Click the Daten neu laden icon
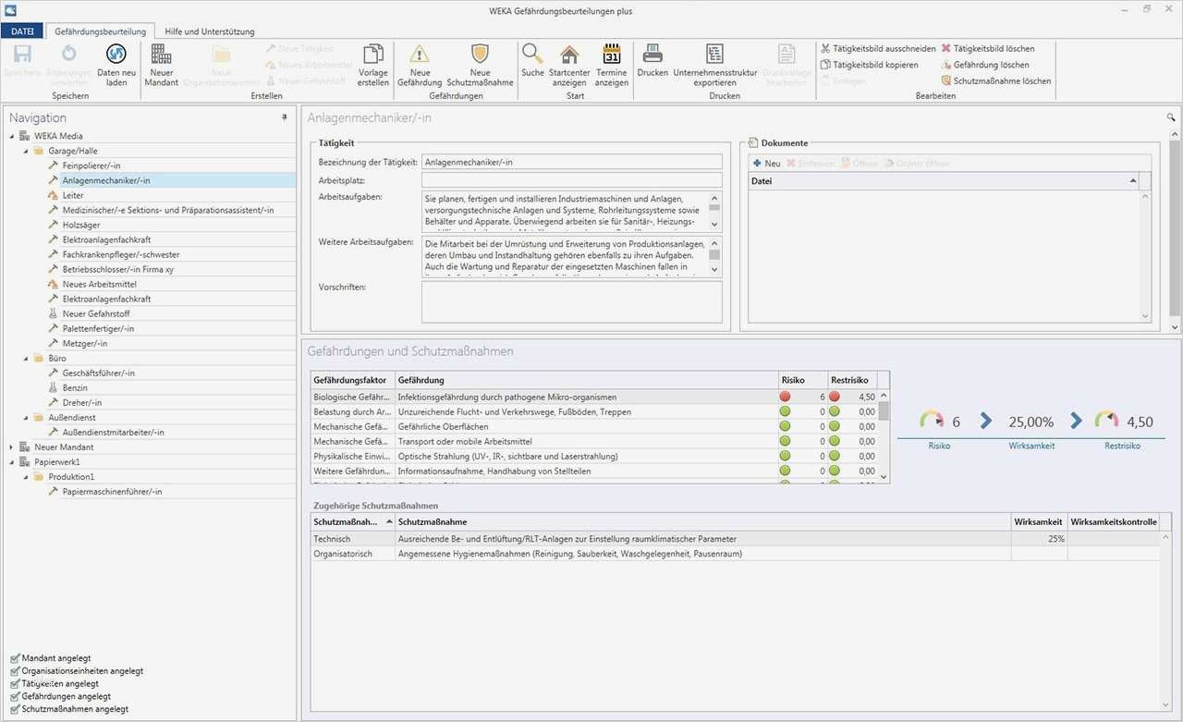The width and height of the screenshot is (1183, 722). [x=116, y=55]
